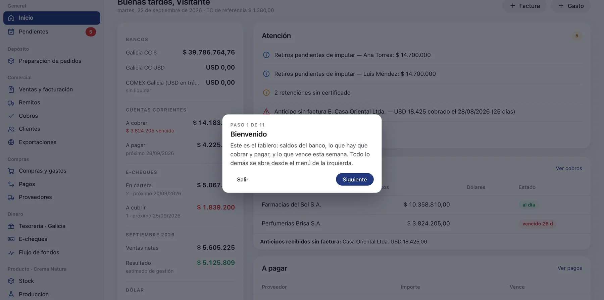604x300 pixels.
Task: Open Exportaciones in the sidebar
Action: point(52,142)
